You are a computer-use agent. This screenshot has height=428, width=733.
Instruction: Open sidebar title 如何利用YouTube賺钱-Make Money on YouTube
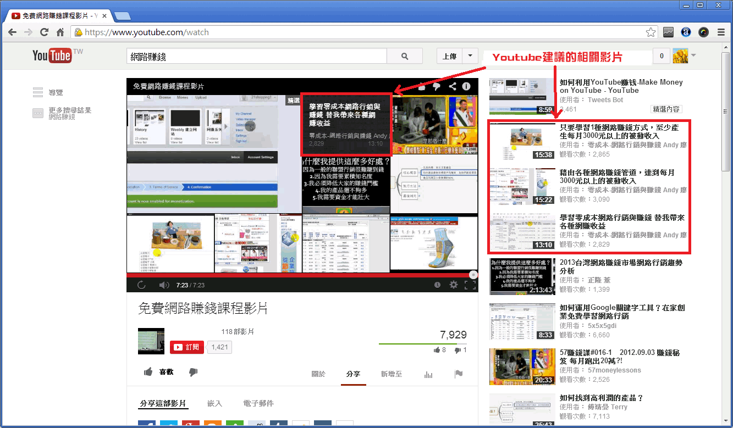tap(621, 86)
